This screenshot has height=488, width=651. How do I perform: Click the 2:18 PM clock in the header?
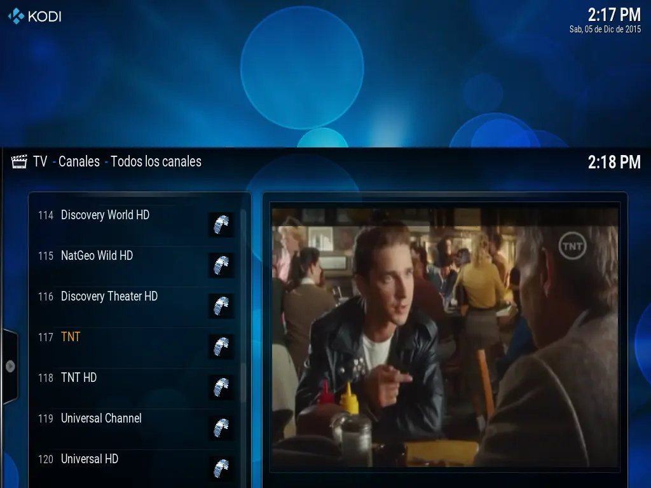point(614,162)
